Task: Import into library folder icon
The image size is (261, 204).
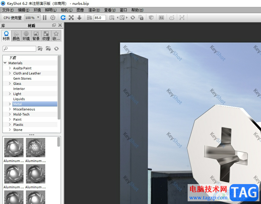Action: click(x=48, y=49)
